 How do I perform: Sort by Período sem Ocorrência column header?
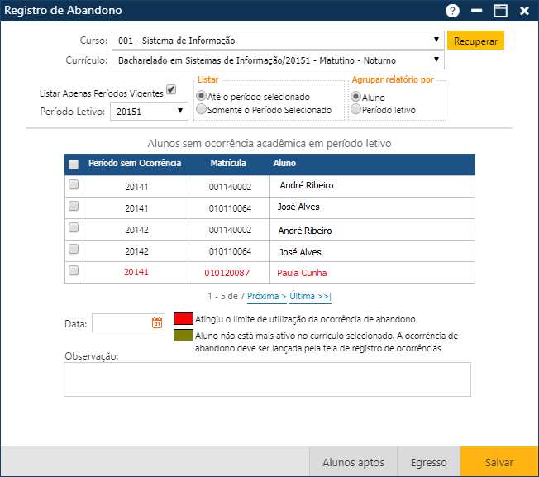[x=135, y=164]
